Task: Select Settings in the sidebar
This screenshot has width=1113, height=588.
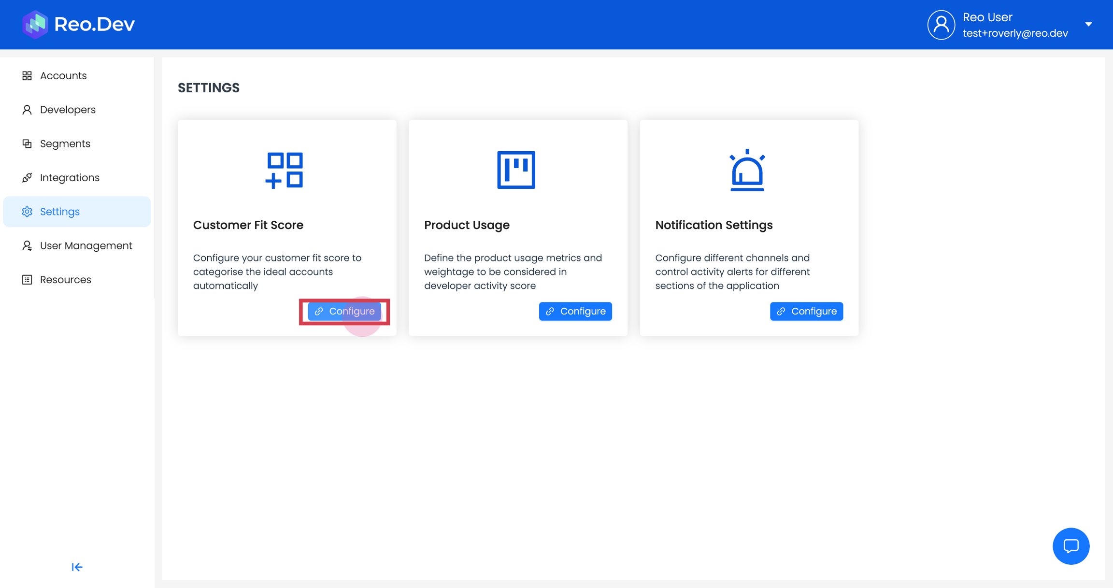Action: [60, 212]
